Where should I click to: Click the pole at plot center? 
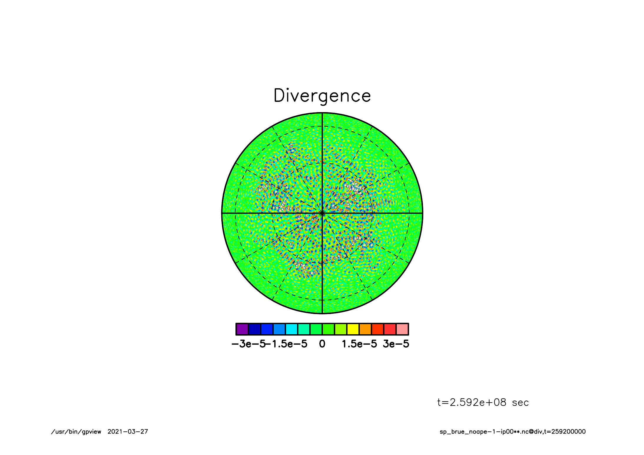[322, 213]
